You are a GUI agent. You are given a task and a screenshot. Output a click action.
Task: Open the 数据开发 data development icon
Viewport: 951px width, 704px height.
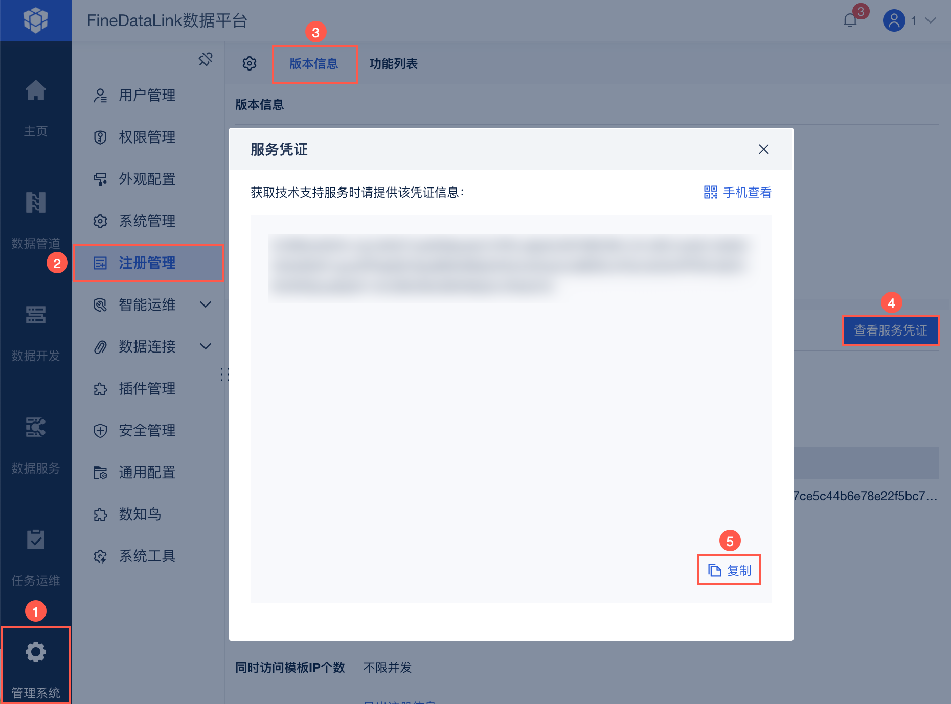point(36,315)
